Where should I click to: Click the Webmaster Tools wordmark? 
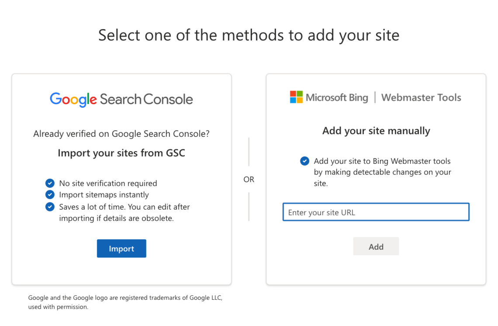click(x=421, y=97)
